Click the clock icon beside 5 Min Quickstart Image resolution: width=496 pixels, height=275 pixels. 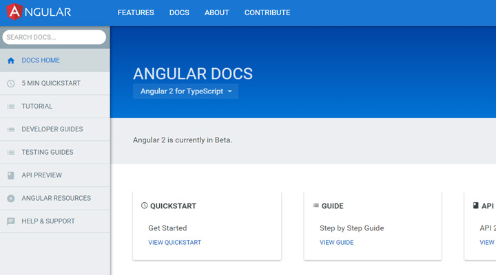pyautogui.click(x=11, y=83)
